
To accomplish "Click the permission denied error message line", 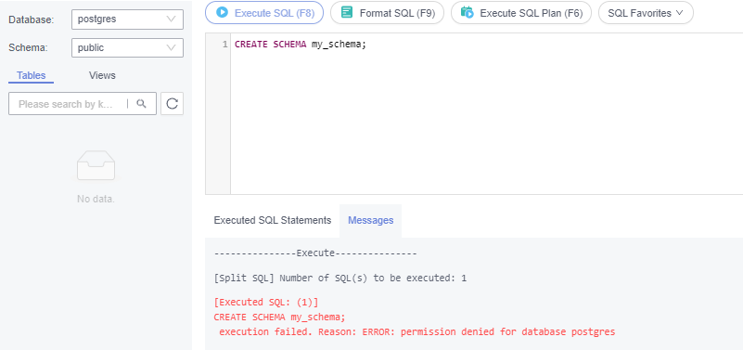I will pos(417,332).
